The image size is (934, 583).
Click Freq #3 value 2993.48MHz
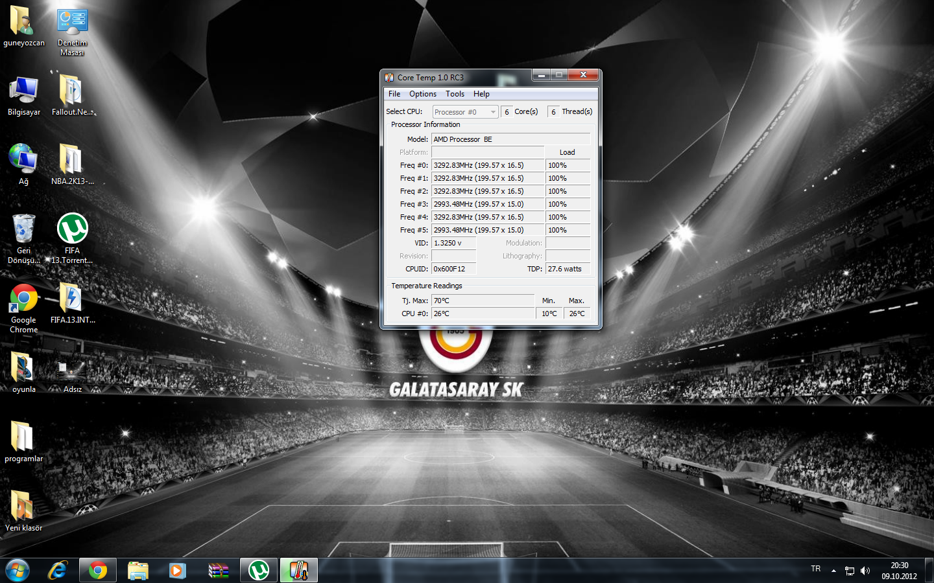pyautogui.click(x=488, y=204)
